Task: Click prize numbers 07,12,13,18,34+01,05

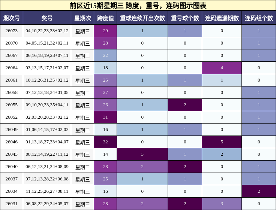Action: click(47, 92)
